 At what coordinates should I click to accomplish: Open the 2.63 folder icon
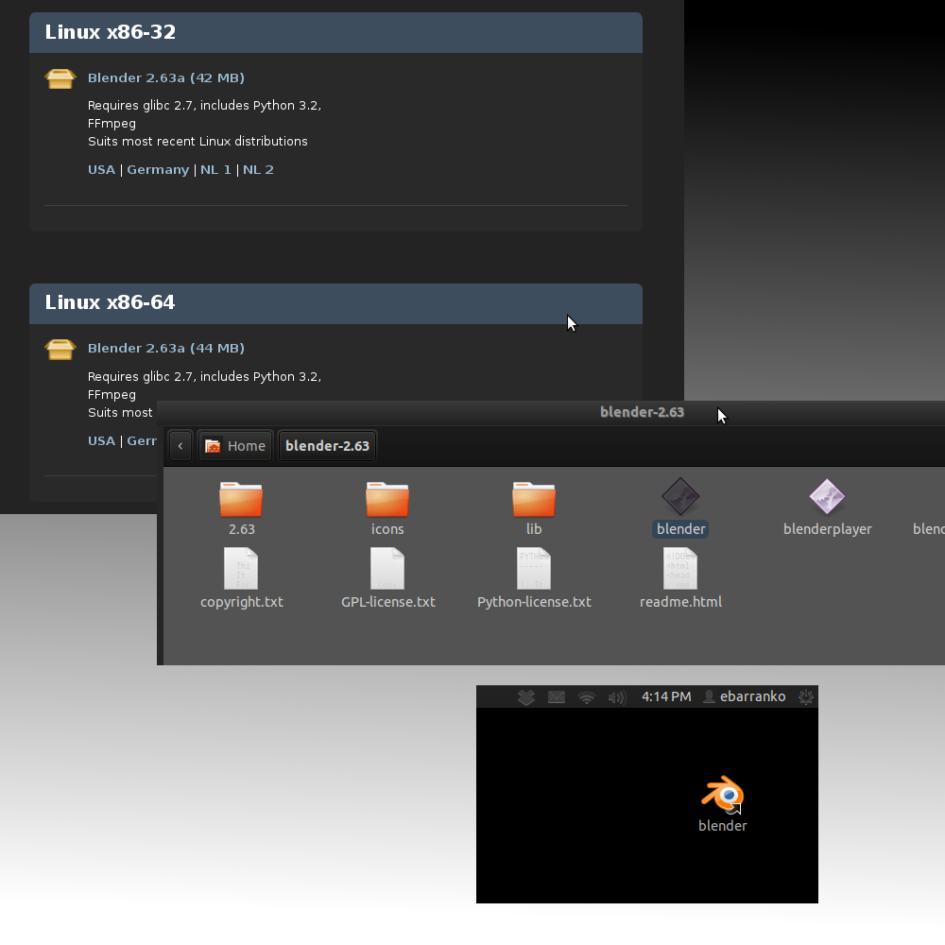[241, 499]
